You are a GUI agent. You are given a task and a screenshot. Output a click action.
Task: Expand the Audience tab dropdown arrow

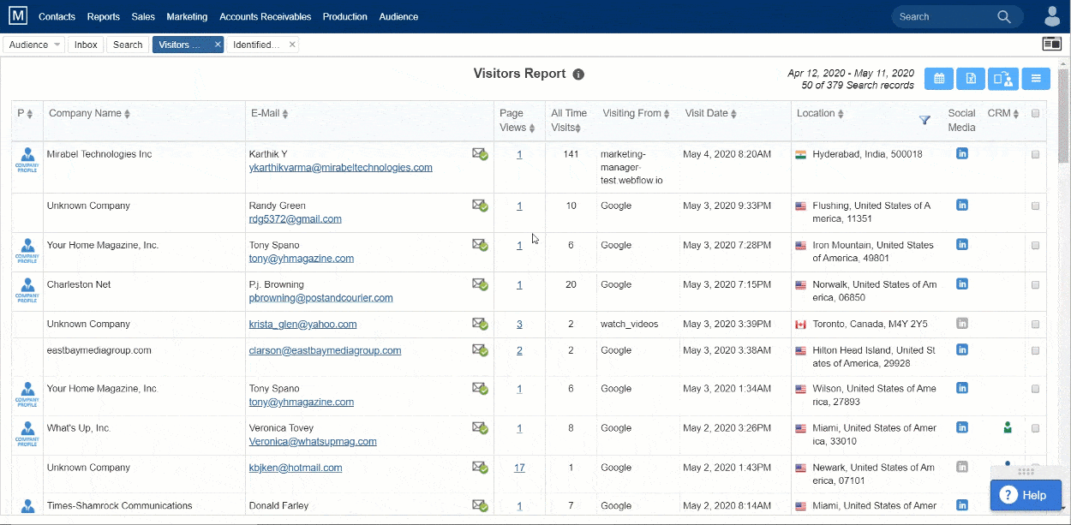[x=57, y=45]
